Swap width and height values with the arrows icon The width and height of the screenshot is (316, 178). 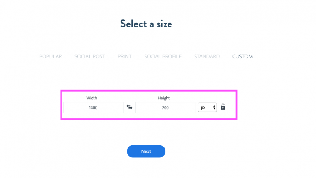click(x=129, y=107)
